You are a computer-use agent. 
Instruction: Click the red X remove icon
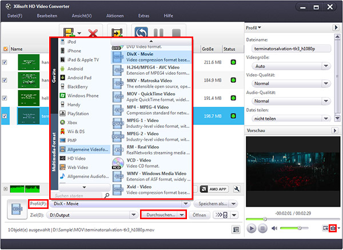(93, 33)
